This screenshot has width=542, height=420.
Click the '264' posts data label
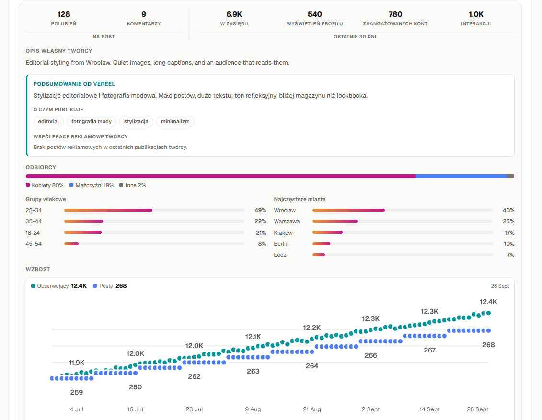click(x=312, y=366)
